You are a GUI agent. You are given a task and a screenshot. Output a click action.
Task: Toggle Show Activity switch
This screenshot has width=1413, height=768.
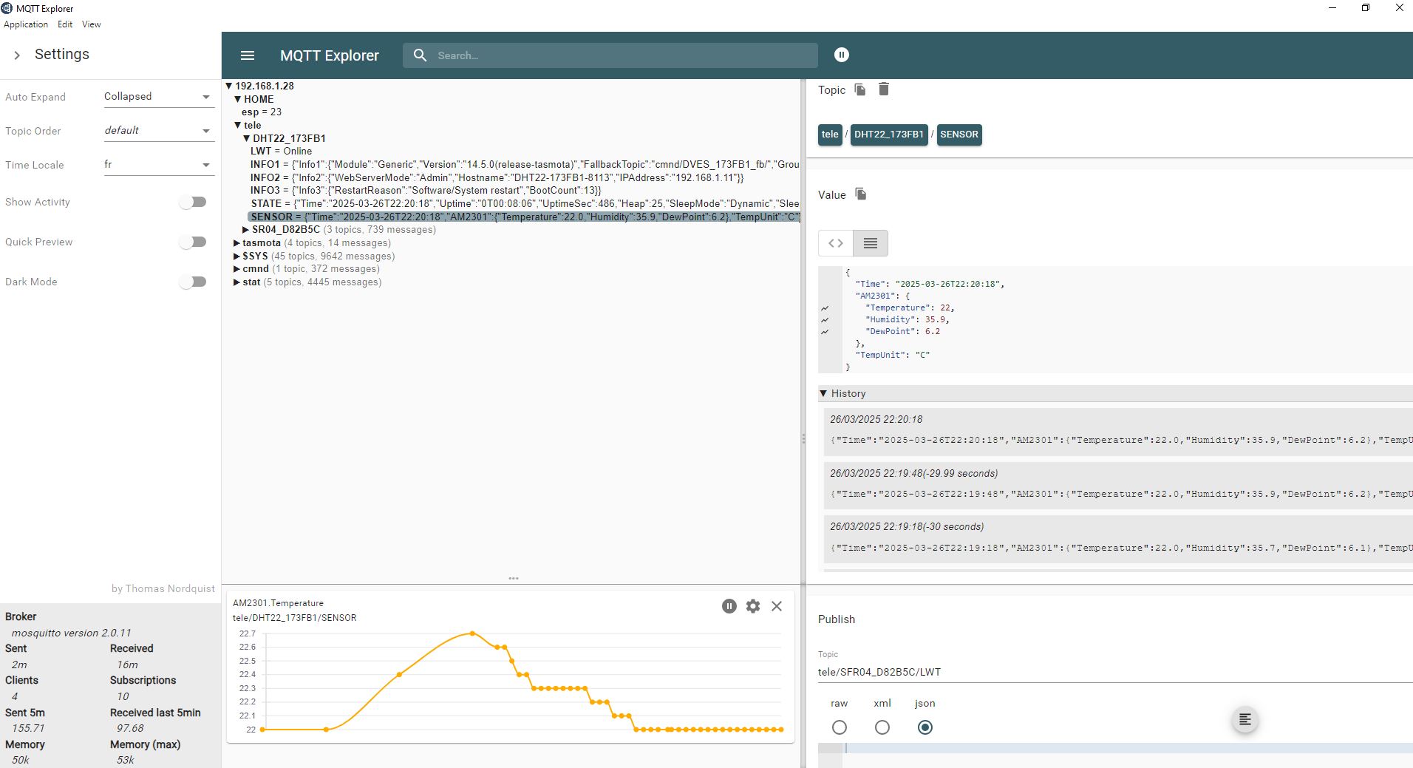point(194,202)
